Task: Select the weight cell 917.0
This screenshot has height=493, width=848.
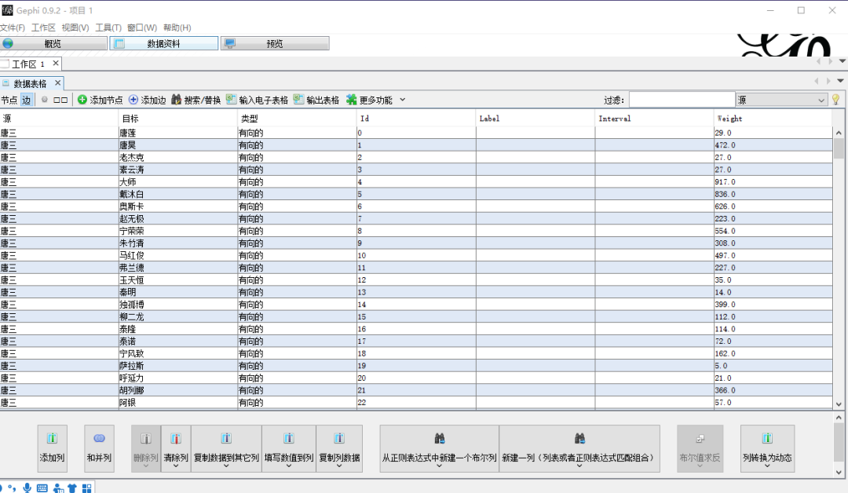Action: [x=773, y=181]
